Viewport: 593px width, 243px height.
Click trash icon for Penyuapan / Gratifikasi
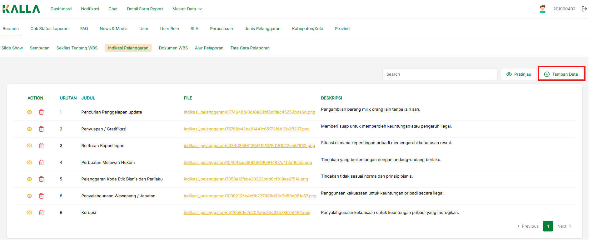(41, 129)
